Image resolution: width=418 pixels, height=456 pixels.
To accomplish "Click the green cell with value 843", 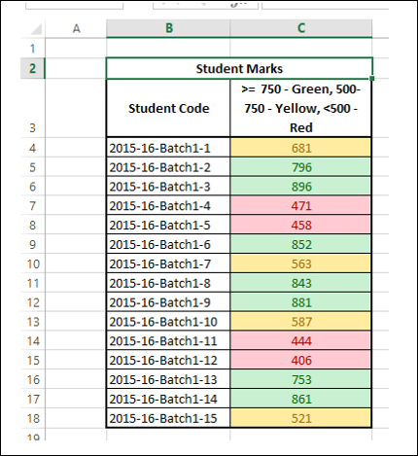I will (x=300, y=283).
